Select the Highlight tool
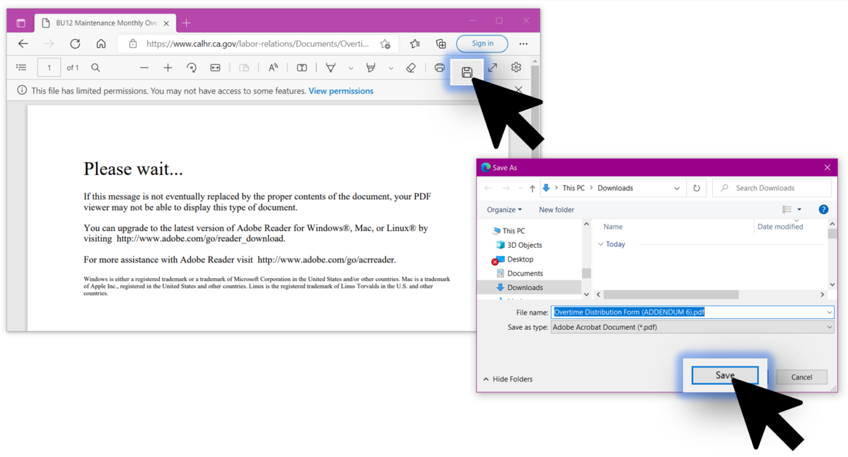Image resolution: width=848 pixels, height=457 pixels. 370,67
